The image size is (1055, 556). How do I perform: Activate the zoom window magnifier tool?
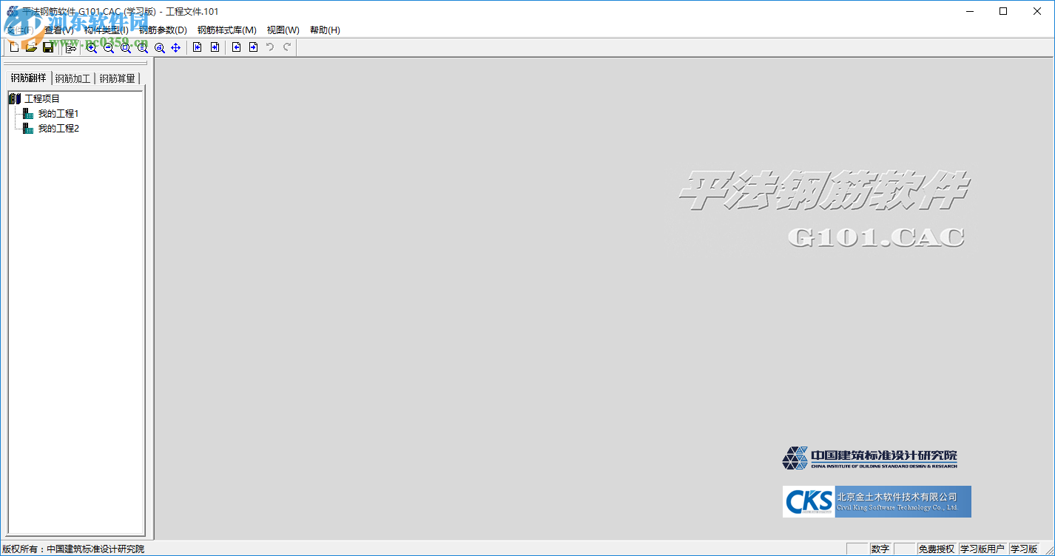(126, 47)
